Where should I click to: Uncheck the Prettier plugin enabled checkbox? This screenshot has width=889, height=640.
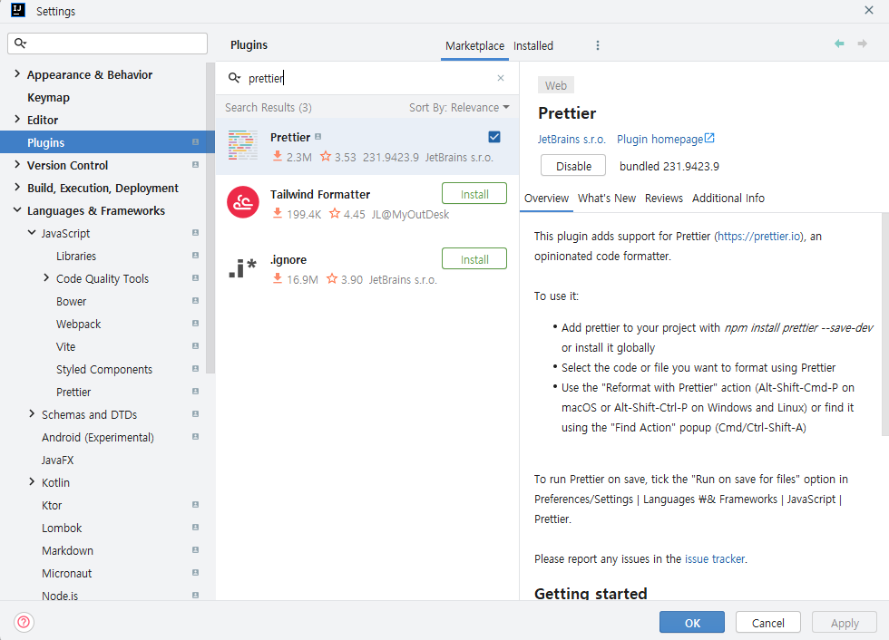coord(494,137)
